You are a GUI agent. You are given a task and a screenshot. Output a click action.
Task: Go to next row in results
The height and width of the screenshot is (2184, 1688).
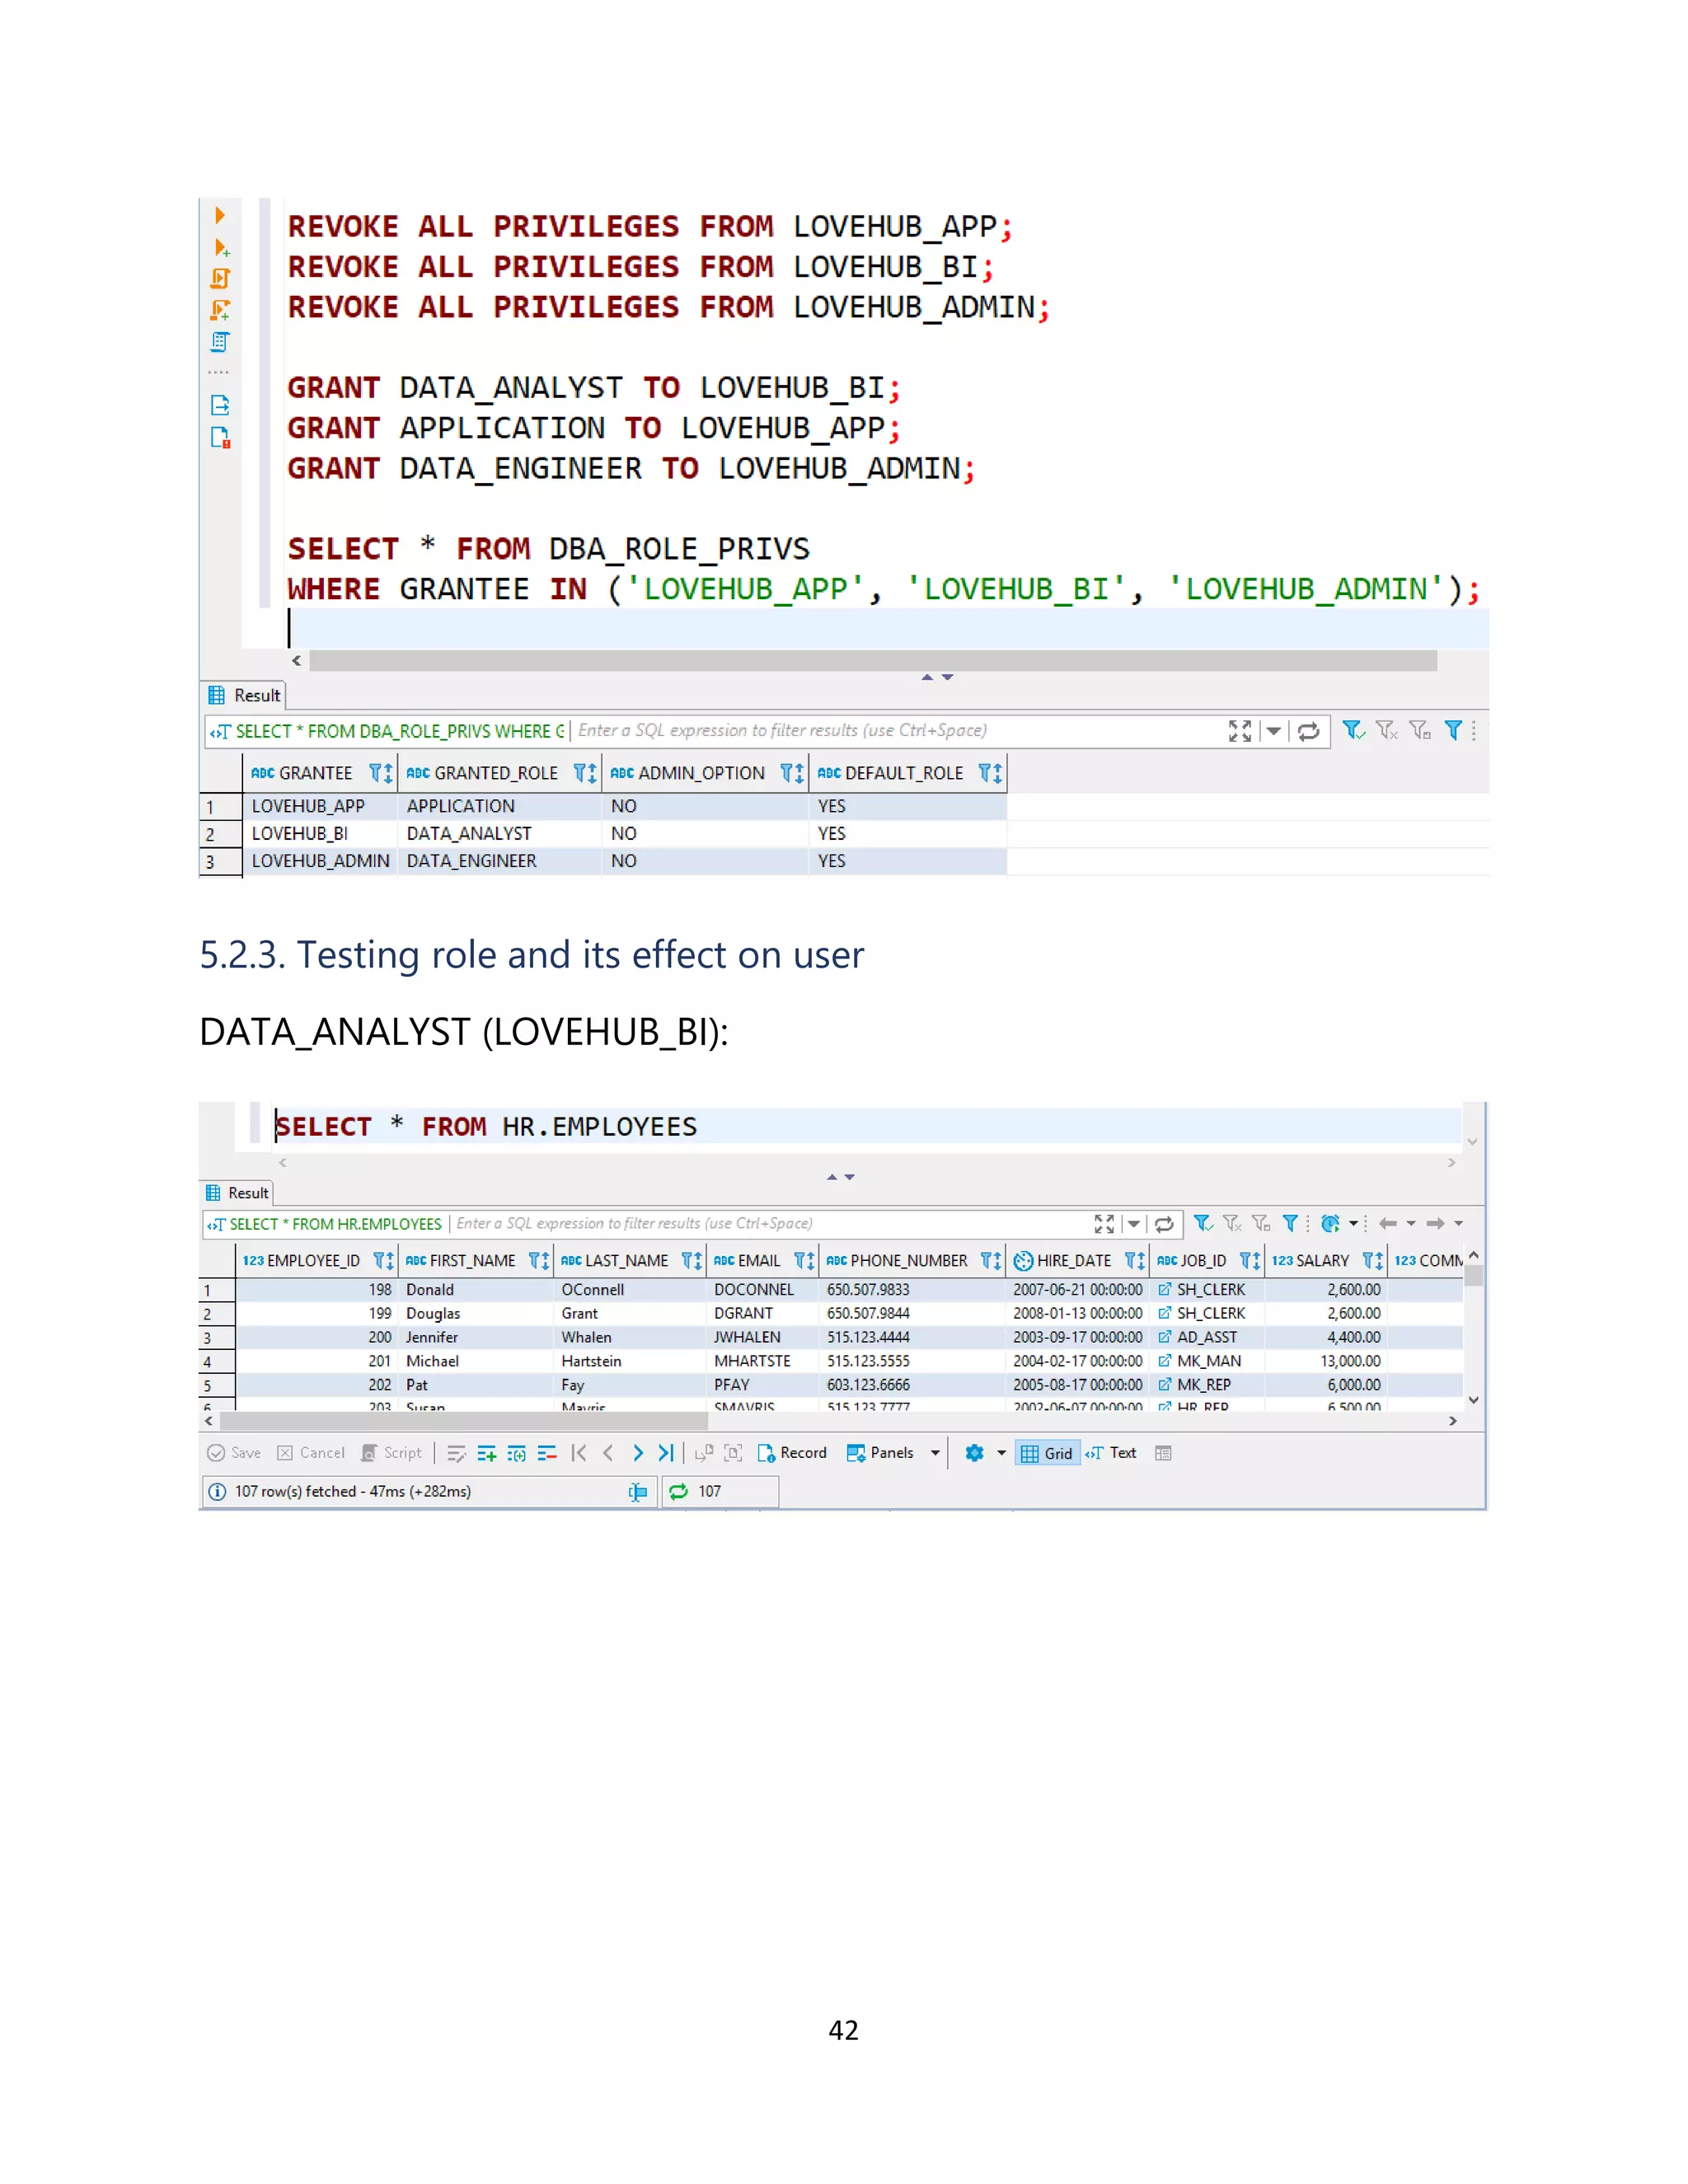point(638,1453)
